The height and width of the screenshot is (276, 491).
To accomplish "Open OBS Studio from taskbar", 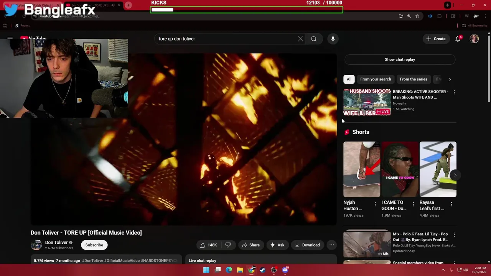I will pyautogui.click(x=274, y=270).
